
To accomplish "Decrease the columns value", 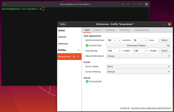I will pos(115,40).
